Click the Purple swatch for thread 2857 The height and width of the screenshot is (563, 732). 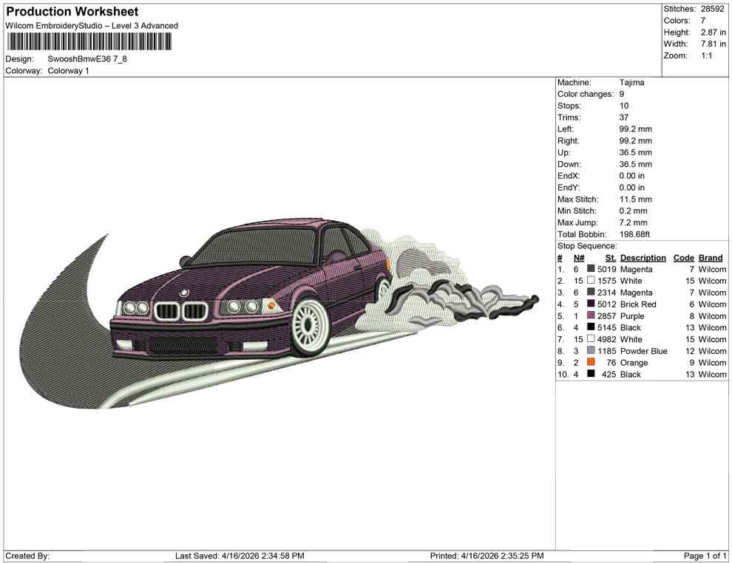point(589,315)
